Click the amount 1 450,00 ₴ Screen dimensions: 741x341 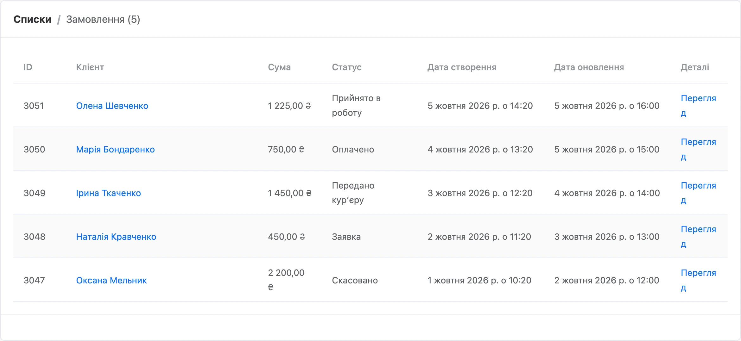pos(290,193)
